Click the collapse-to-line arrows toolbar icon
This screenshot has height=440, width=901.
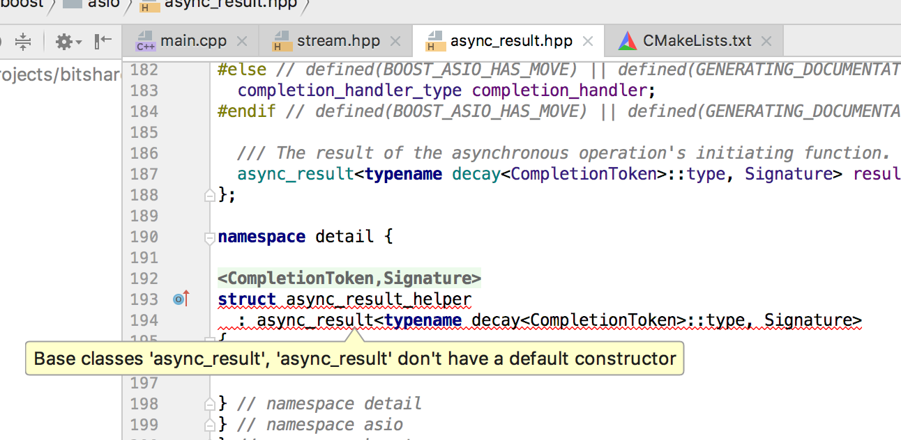(24, 40)
